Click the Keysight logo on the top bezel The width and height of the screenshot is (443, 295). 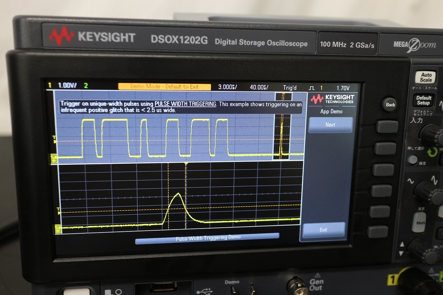coord(92,37)
